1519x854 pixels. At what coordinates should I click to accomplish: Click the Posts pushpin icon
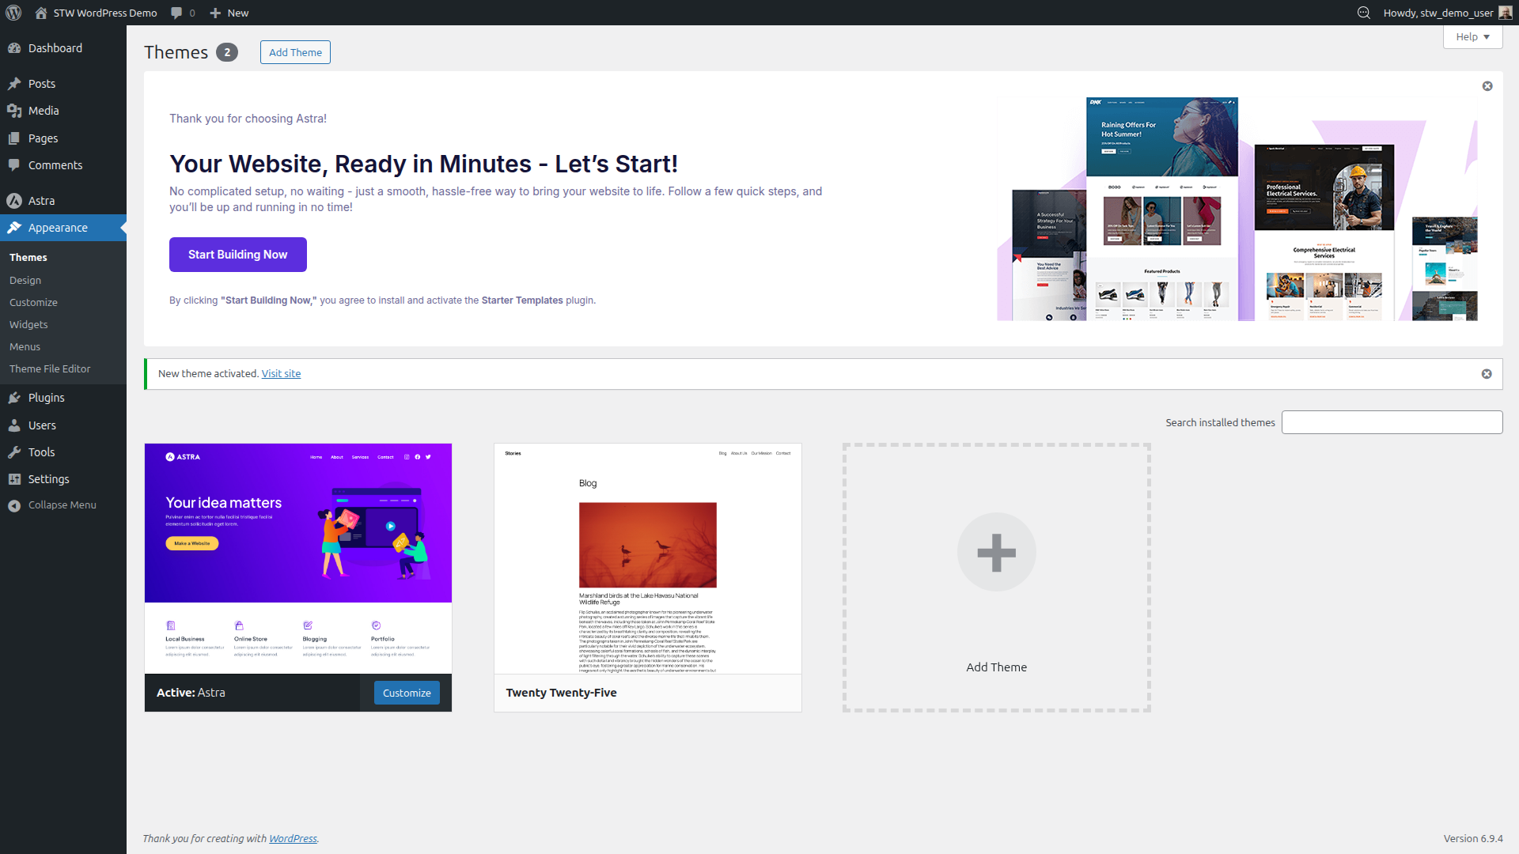pos(14,84)
